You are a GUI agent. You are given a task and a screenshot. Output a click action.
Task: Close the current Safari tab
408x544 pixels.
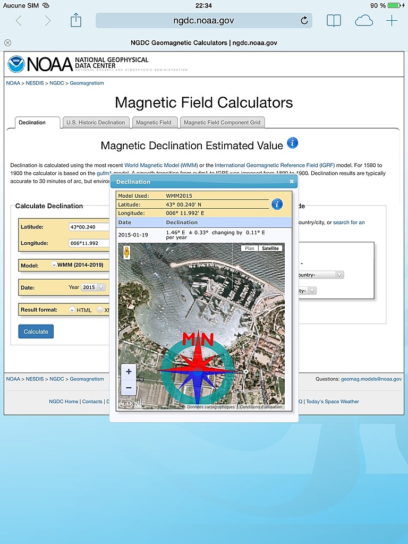point(7,42)
